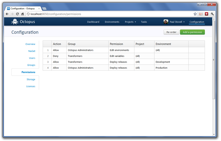Viewport: 221px width, 141px height.
Task: Bookmark page with star icon
Action: (x=195, y=14)
